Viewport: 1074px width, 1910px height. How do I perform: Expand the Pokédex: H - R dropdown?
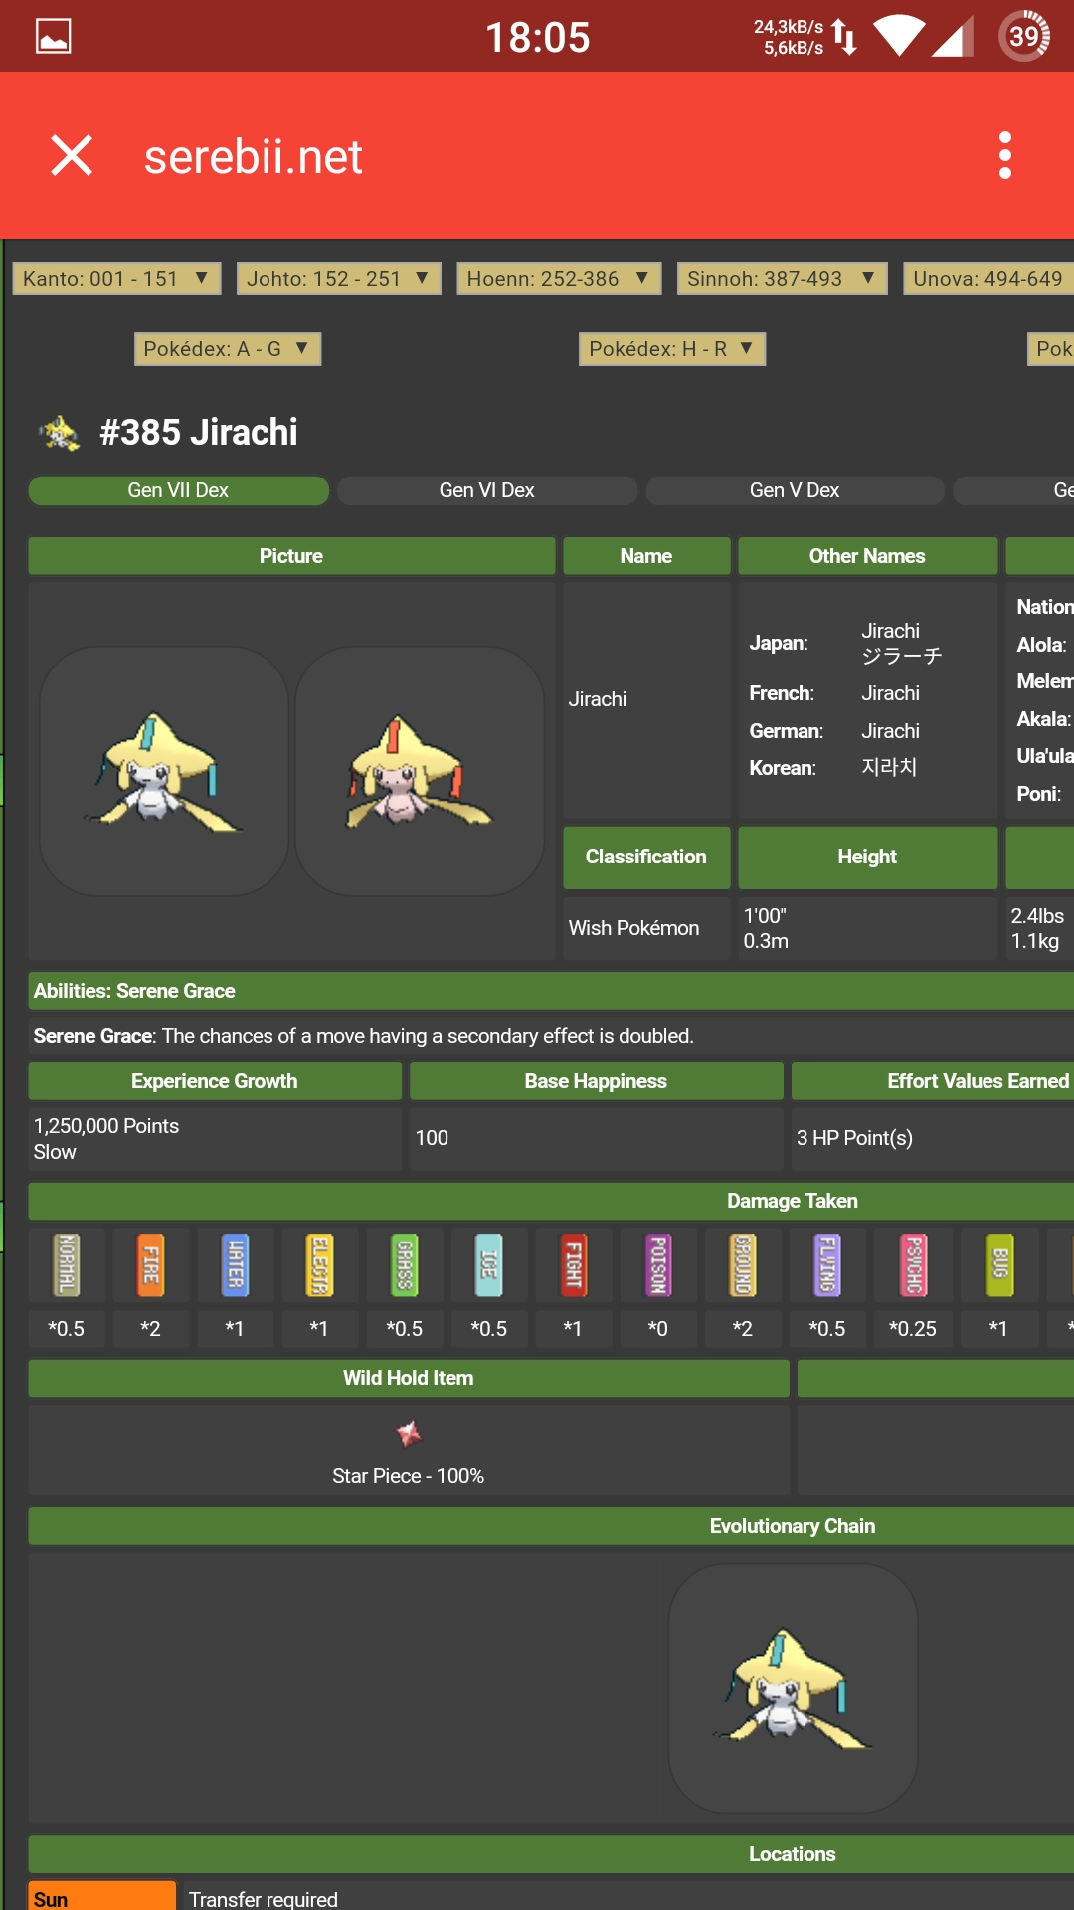coord(672,349)
